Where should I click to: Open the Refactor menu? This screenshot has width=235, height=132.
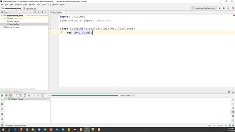tap(32, 5)
